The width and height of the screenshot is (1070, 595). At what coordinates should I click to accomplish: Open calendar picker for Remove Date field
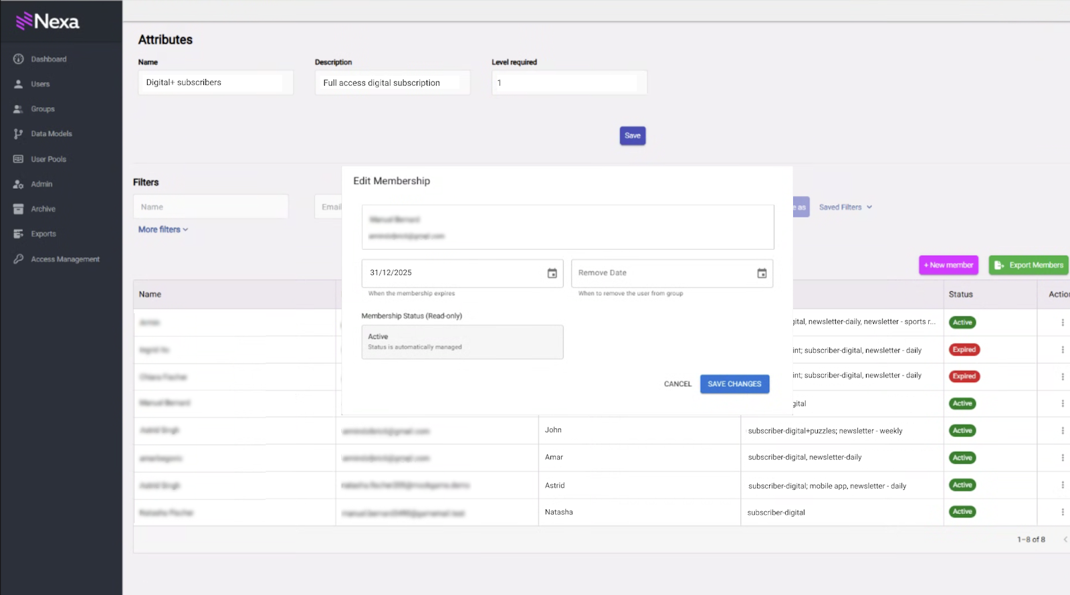(x=761, y=273)
